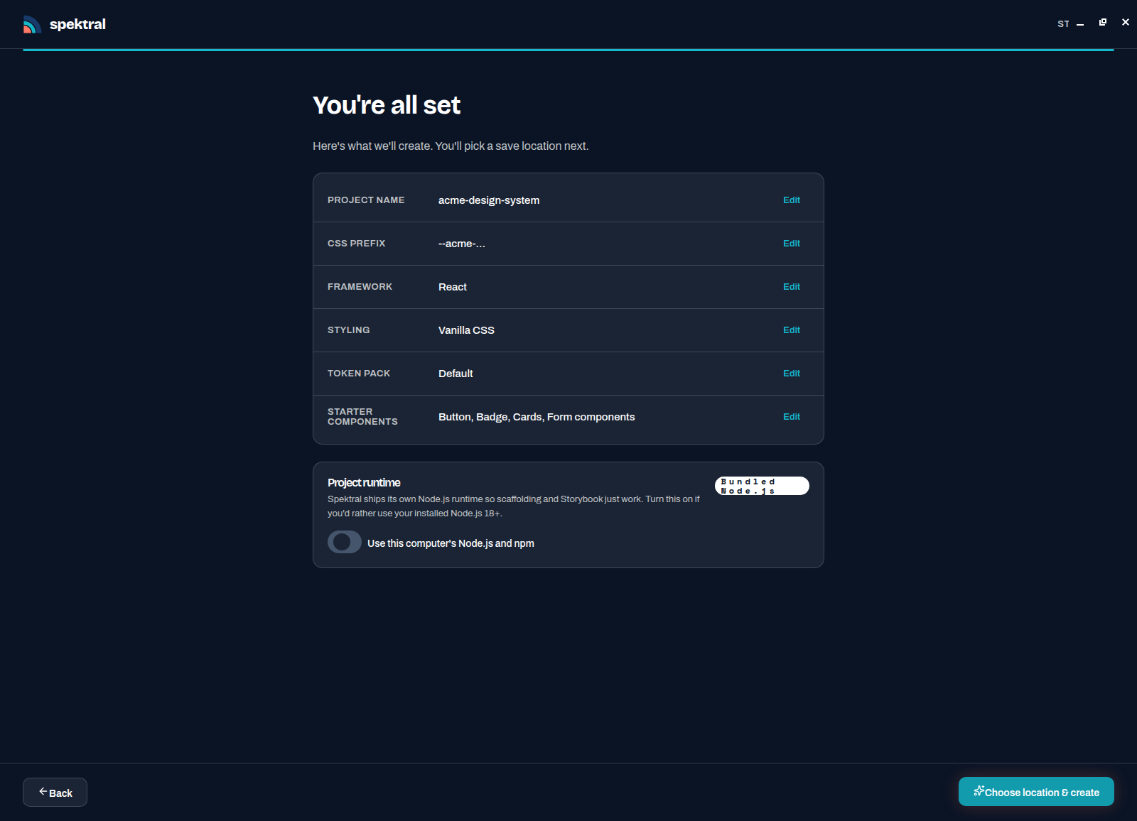
Task: Edit the project name row
Action: point(791,200)
